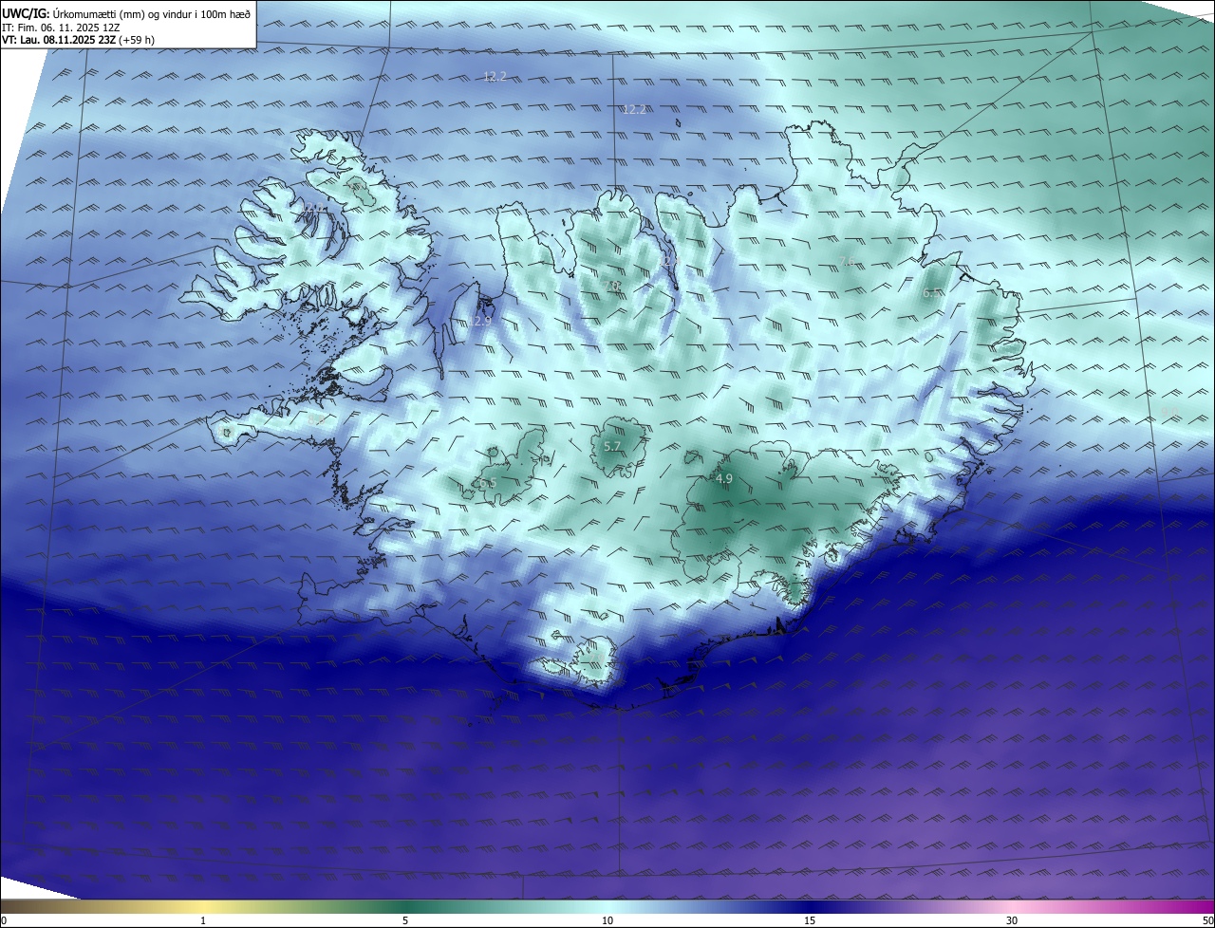Click the 1 tick label on color scale

point(203,920)
